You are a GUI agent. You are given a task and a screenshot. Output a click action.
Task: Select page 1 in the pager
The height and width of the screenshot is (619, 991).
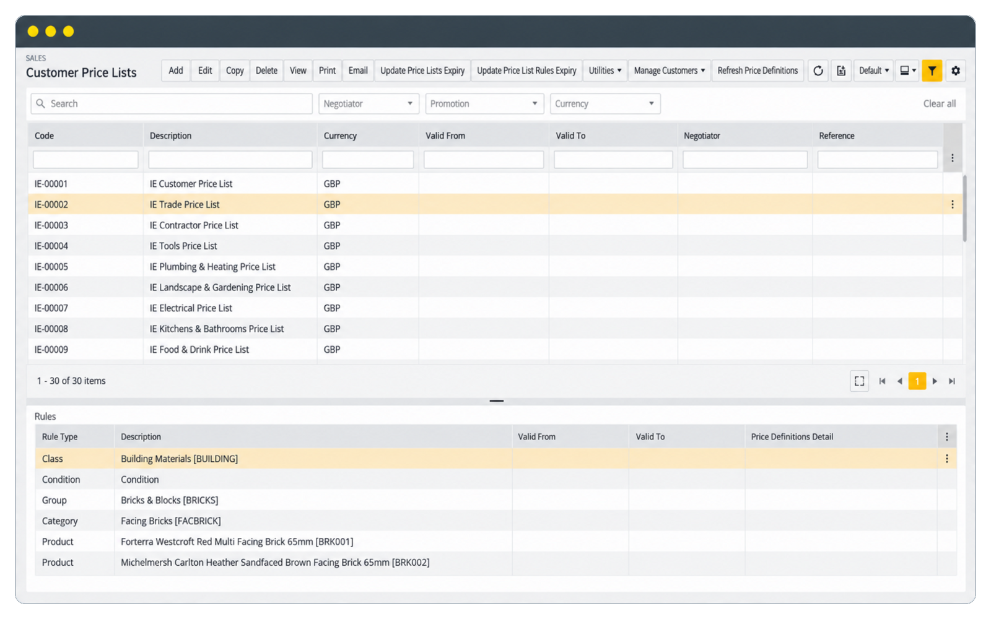(917, 381)
